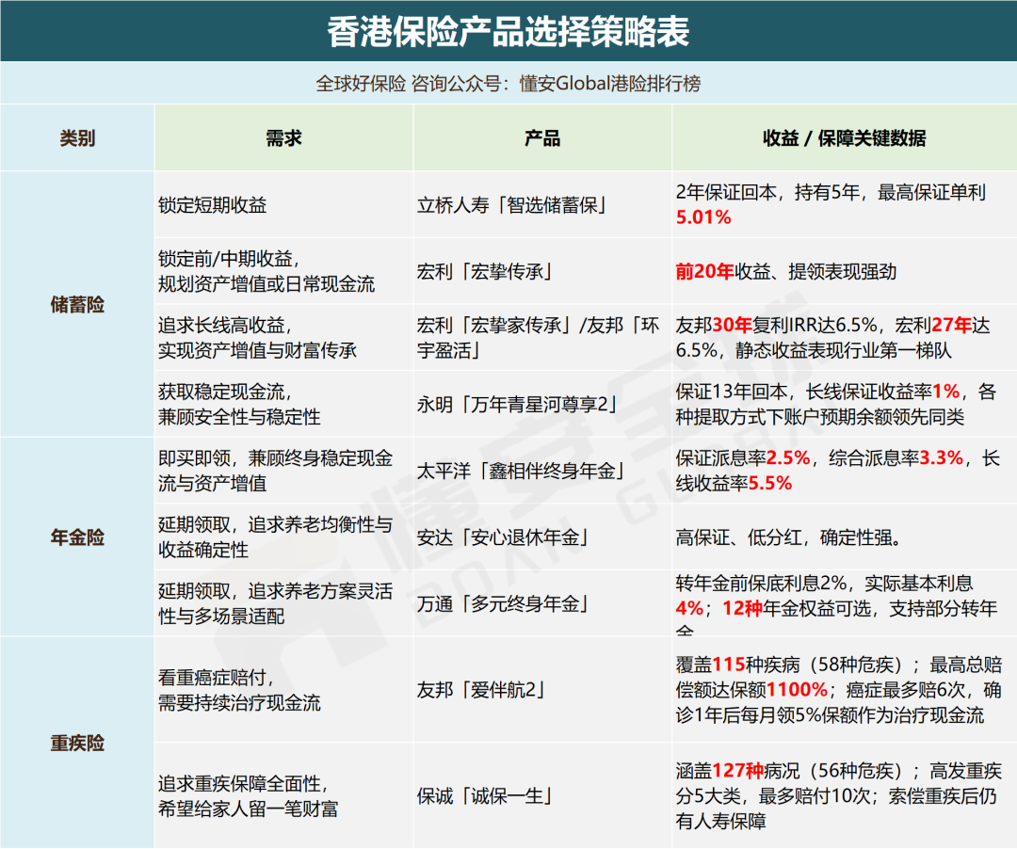Viewport: 1017px width, 849px height.
Task: Select the 永明「万年青星河尊享2」 product cell
Action: [x=519, y=405]
